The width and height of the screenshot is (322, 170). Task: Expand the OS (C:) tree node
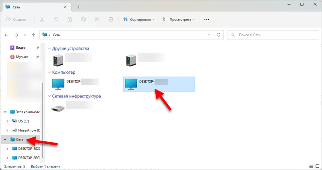click(7, 121)
